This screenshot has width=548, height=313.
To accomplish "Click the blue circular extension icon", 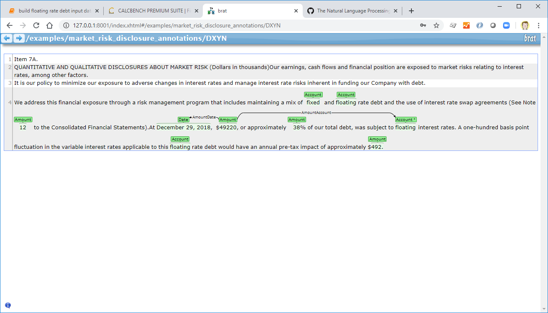I will click(480, 25).
